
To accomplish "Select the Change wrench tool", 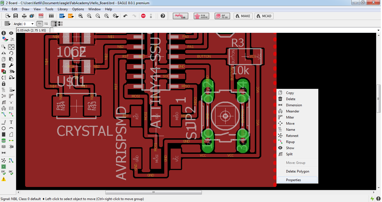I will [x=11, y=65].
